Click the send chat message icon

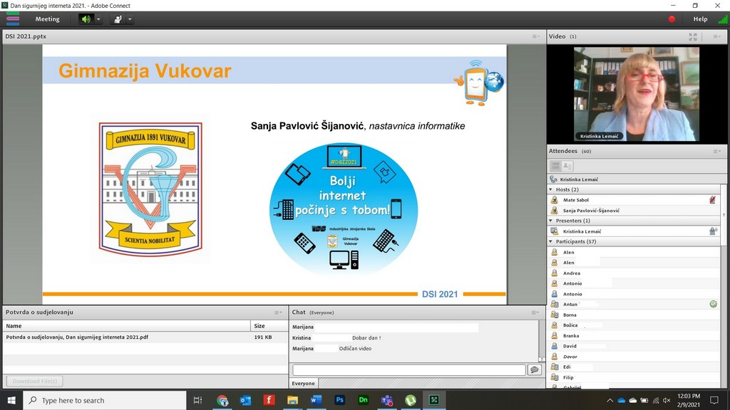coord(534,370)
